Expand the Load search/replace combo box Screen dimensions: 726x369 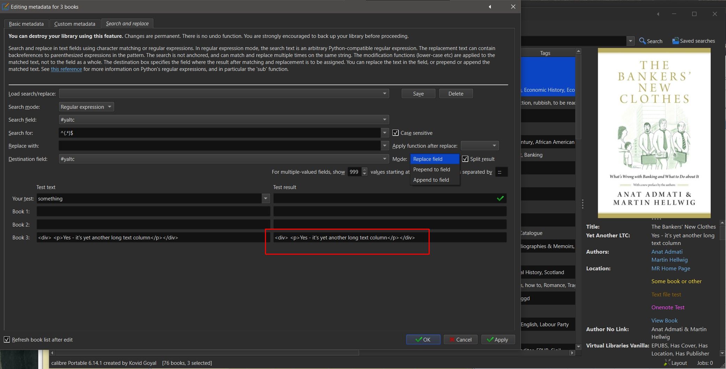(384, 93)
